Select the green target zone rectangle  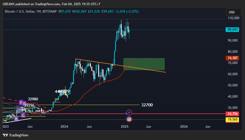pos(144,64)
